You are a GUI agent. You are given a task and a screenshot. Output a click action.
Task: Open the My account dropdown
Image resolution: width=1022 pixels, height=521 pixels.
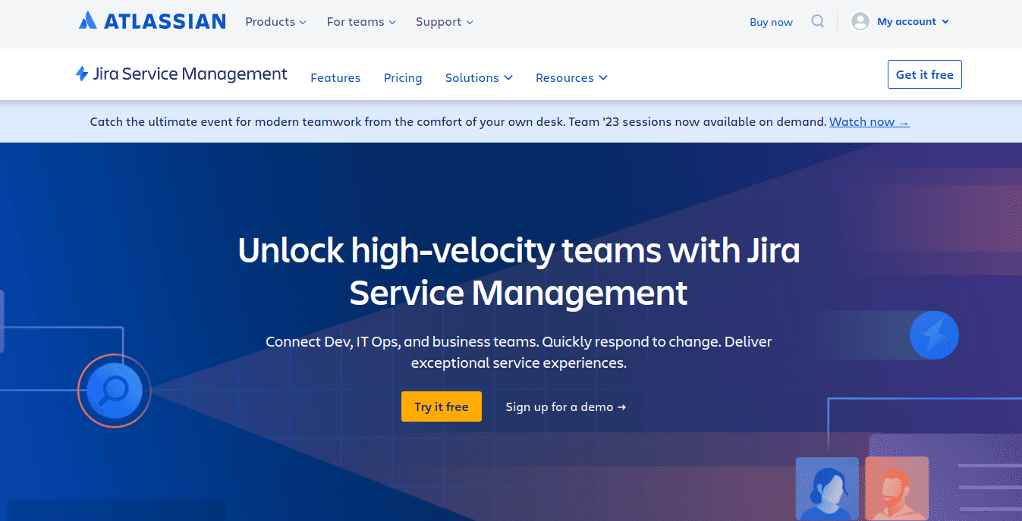tap(913, 22)
